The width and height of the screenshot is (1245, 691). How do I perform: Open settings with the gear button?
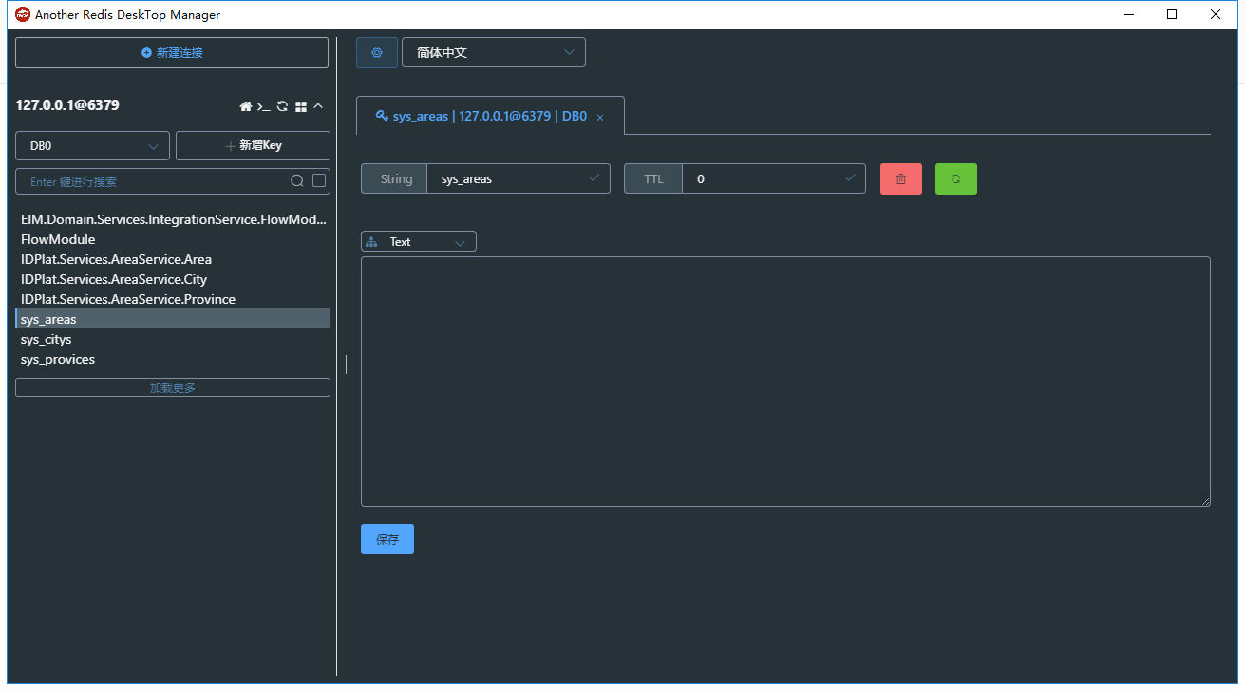[x=377, y=53]
